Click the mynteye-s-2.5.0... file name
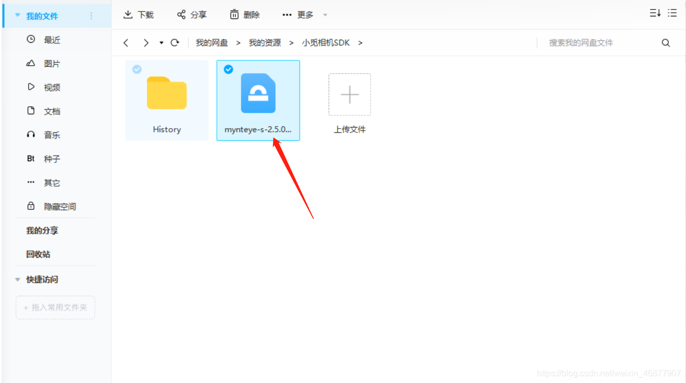The height and width of the screenshot is (383, 686). [258, 130]
